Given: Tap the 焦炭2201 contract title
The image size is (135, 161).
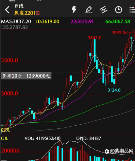Looking at the screenshot, I should click(x=25, y=13).
